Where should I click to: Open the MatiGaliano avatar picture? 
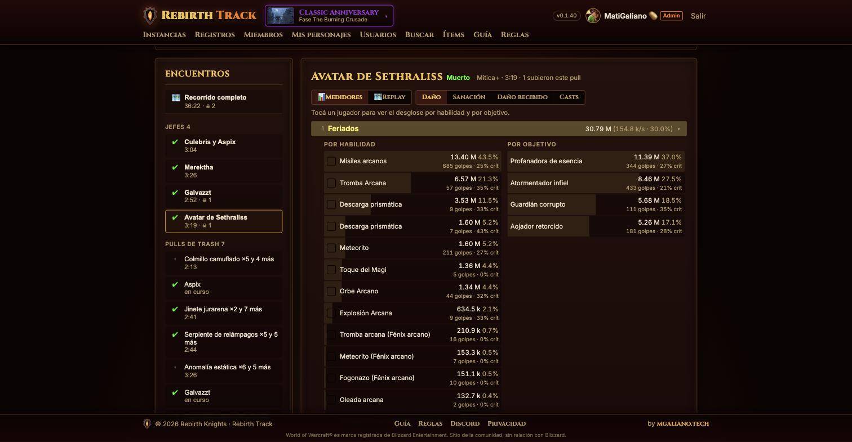point(593,16)
